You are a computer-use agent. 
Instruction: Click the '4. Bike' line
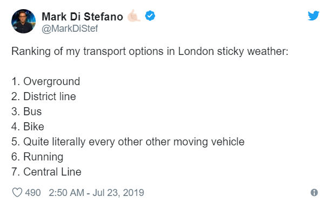(x=28, y=127)
